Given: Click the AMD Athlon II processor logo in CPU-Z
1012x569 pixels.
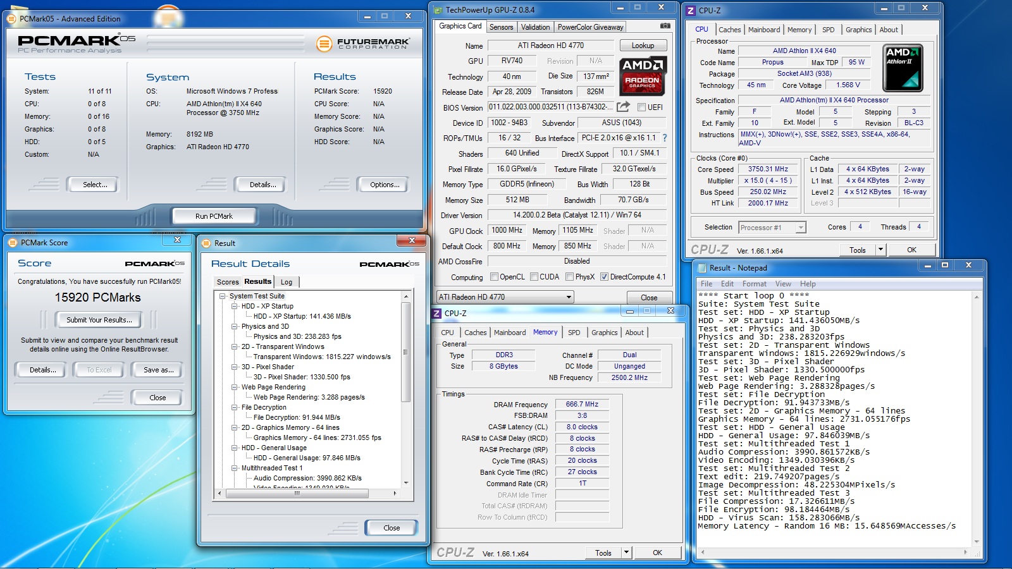Looking at the screenshot, I should 903,68.
